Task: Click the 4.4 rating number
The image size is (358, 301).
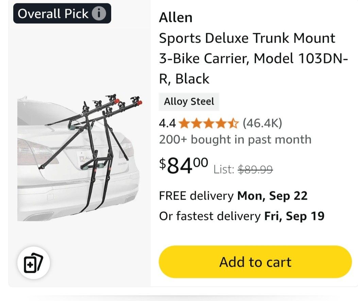Action: tap(167, 123)
